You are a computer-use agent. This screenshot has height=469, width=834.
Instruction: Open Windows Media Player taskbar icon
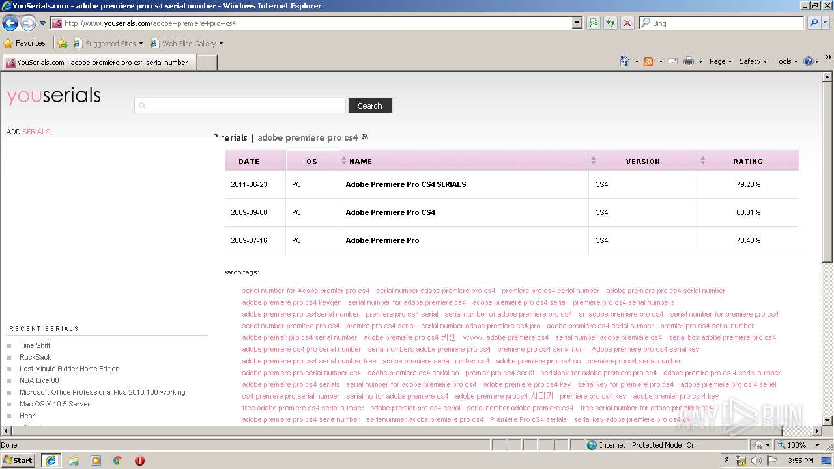[96, 461]
